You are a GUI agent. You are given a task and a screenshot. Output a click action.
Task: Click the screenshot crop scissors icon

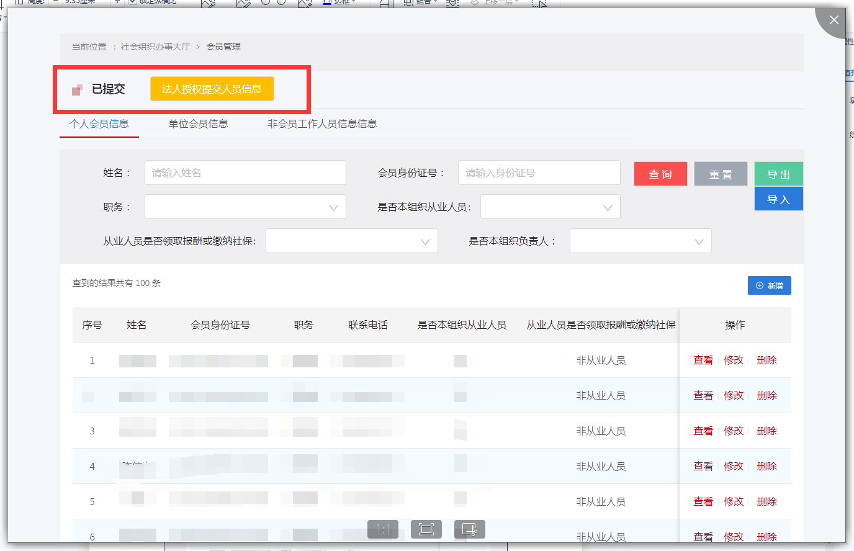[469, 529]
